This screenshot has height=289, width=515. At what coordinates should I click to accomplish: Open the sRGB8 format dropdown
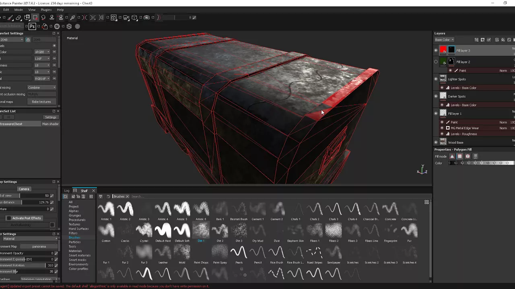click(x=42, y=52)
